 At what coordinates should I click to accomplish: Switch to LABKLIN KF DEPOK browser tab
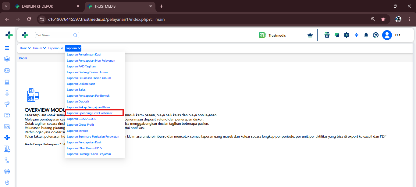point(47,6)
